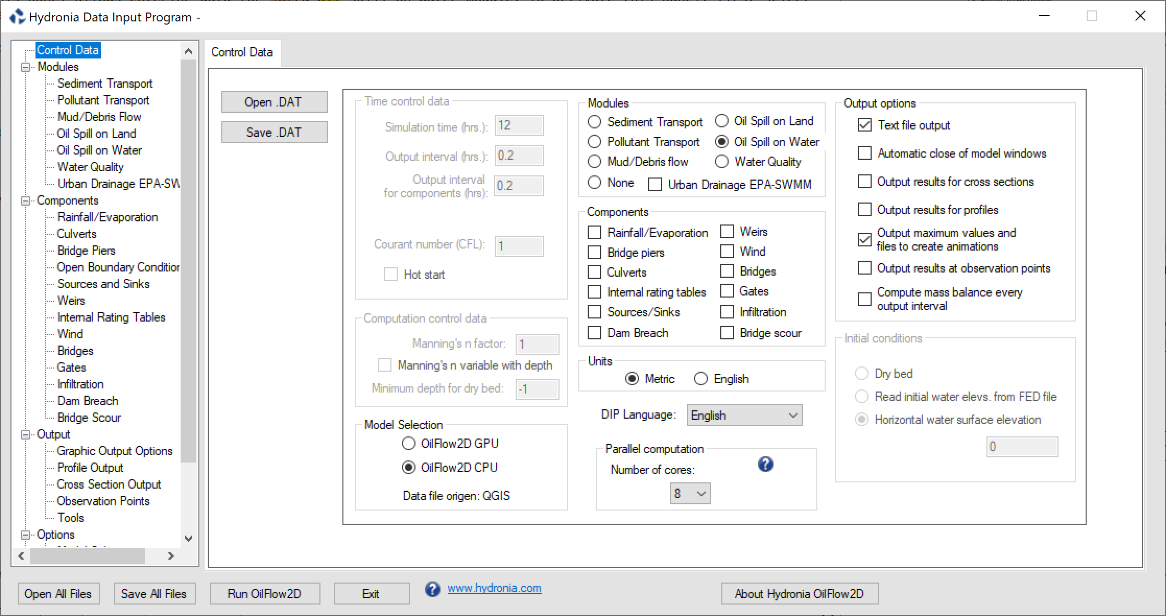Click the Exit button
This screenshot has width=1166, height=616.
372,594
